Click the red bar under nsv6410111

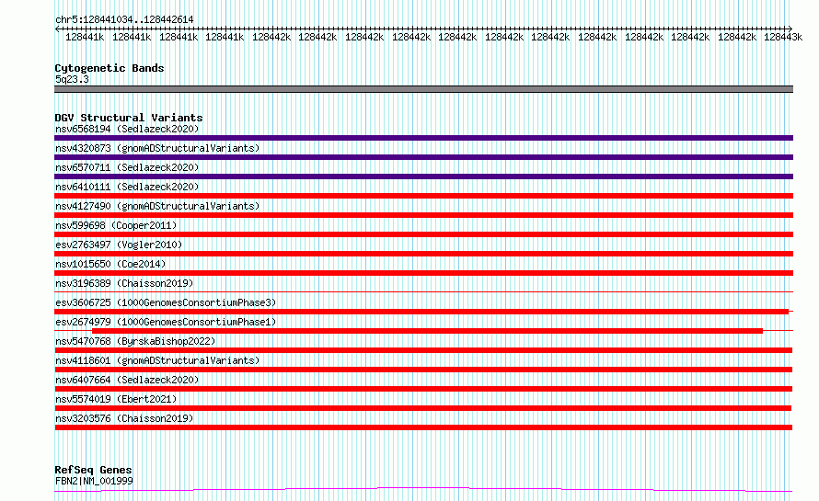click(423, 196)
